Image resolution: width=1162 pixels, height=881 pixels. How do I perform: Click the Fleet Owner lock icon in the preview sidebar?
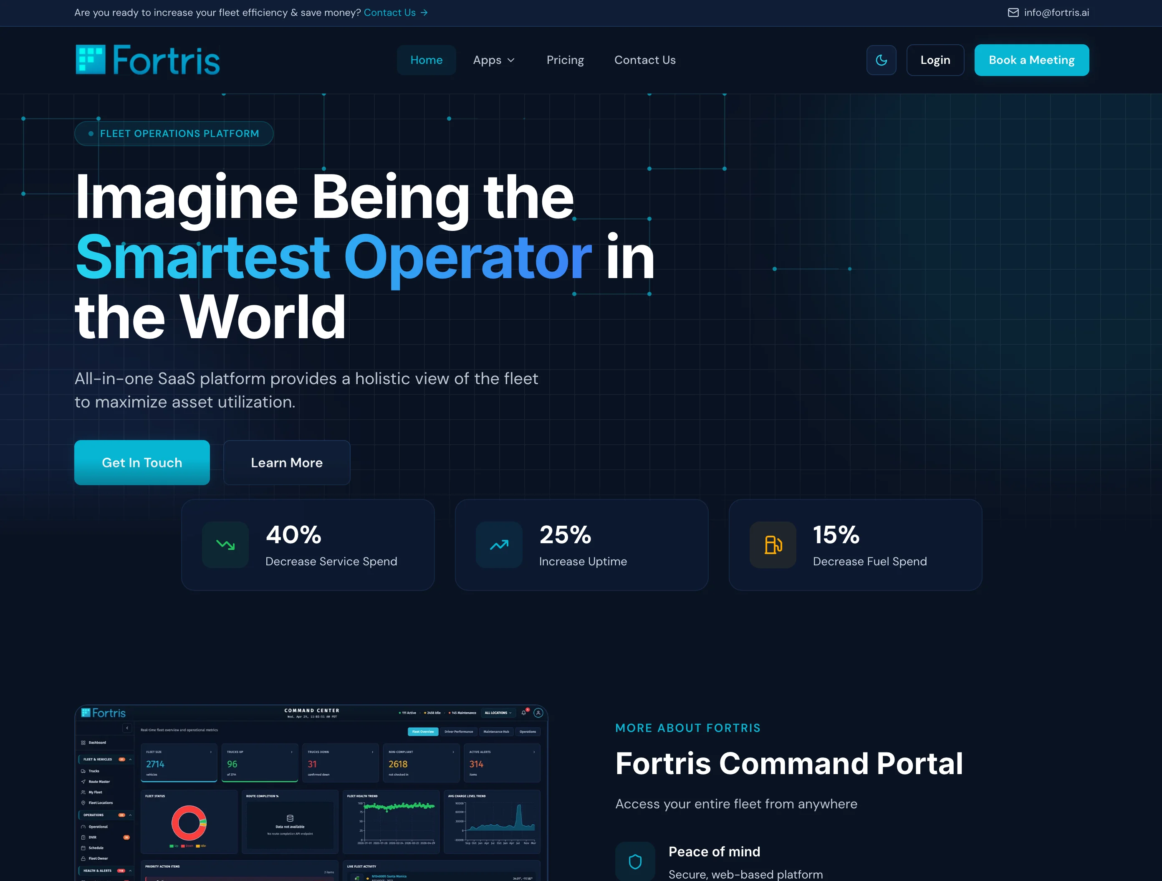(x=83, y=858)
